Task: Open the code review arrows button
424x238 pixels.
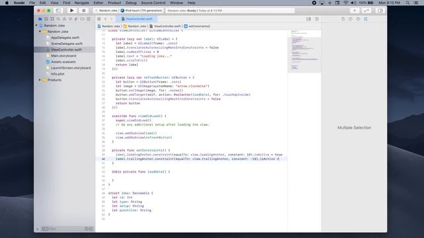Action: 366,11
